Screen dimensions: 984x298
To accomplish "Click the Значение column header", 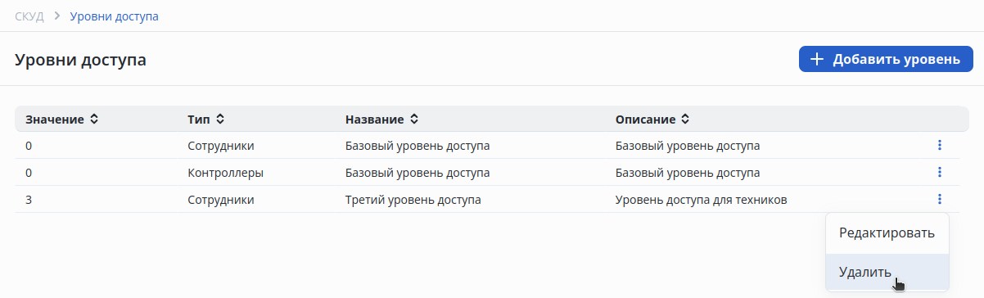I will click(x=55, y=120).
